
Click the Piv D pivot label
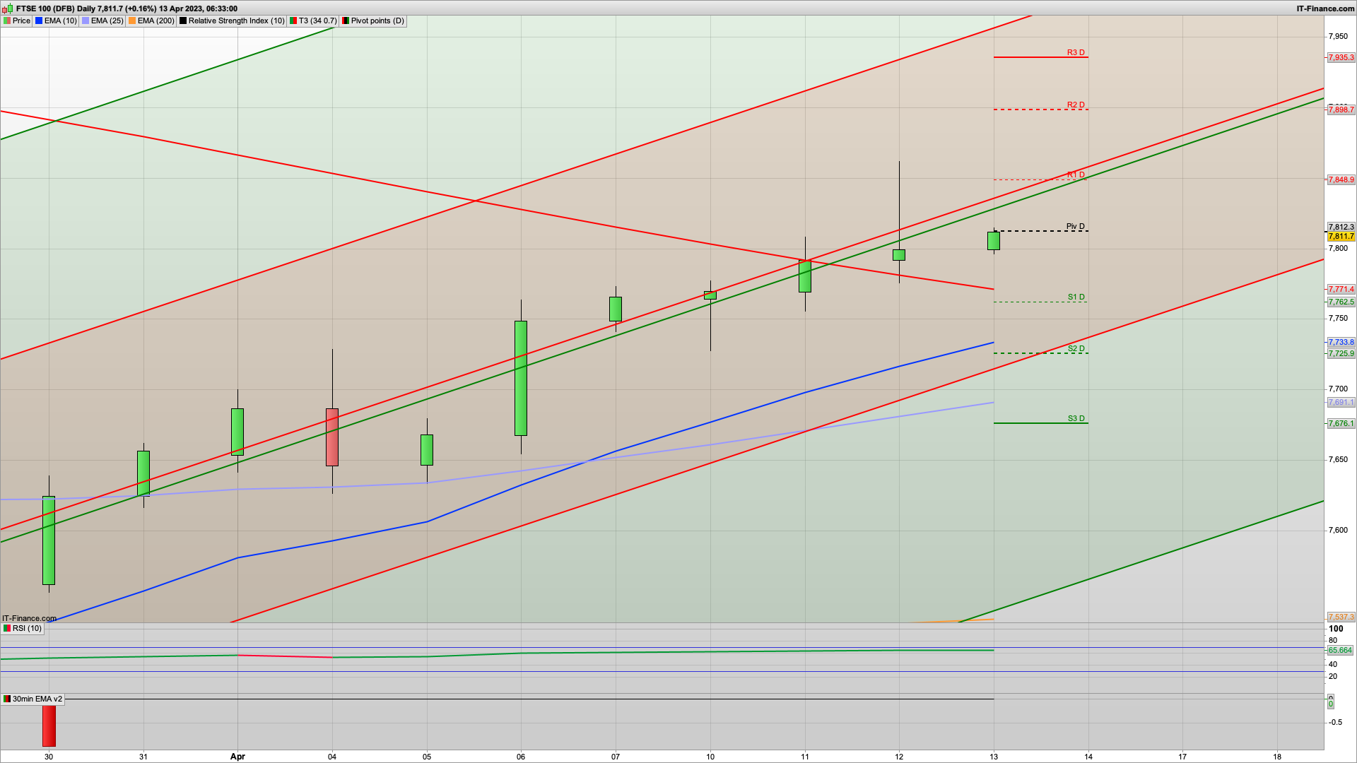[1075, 227]
